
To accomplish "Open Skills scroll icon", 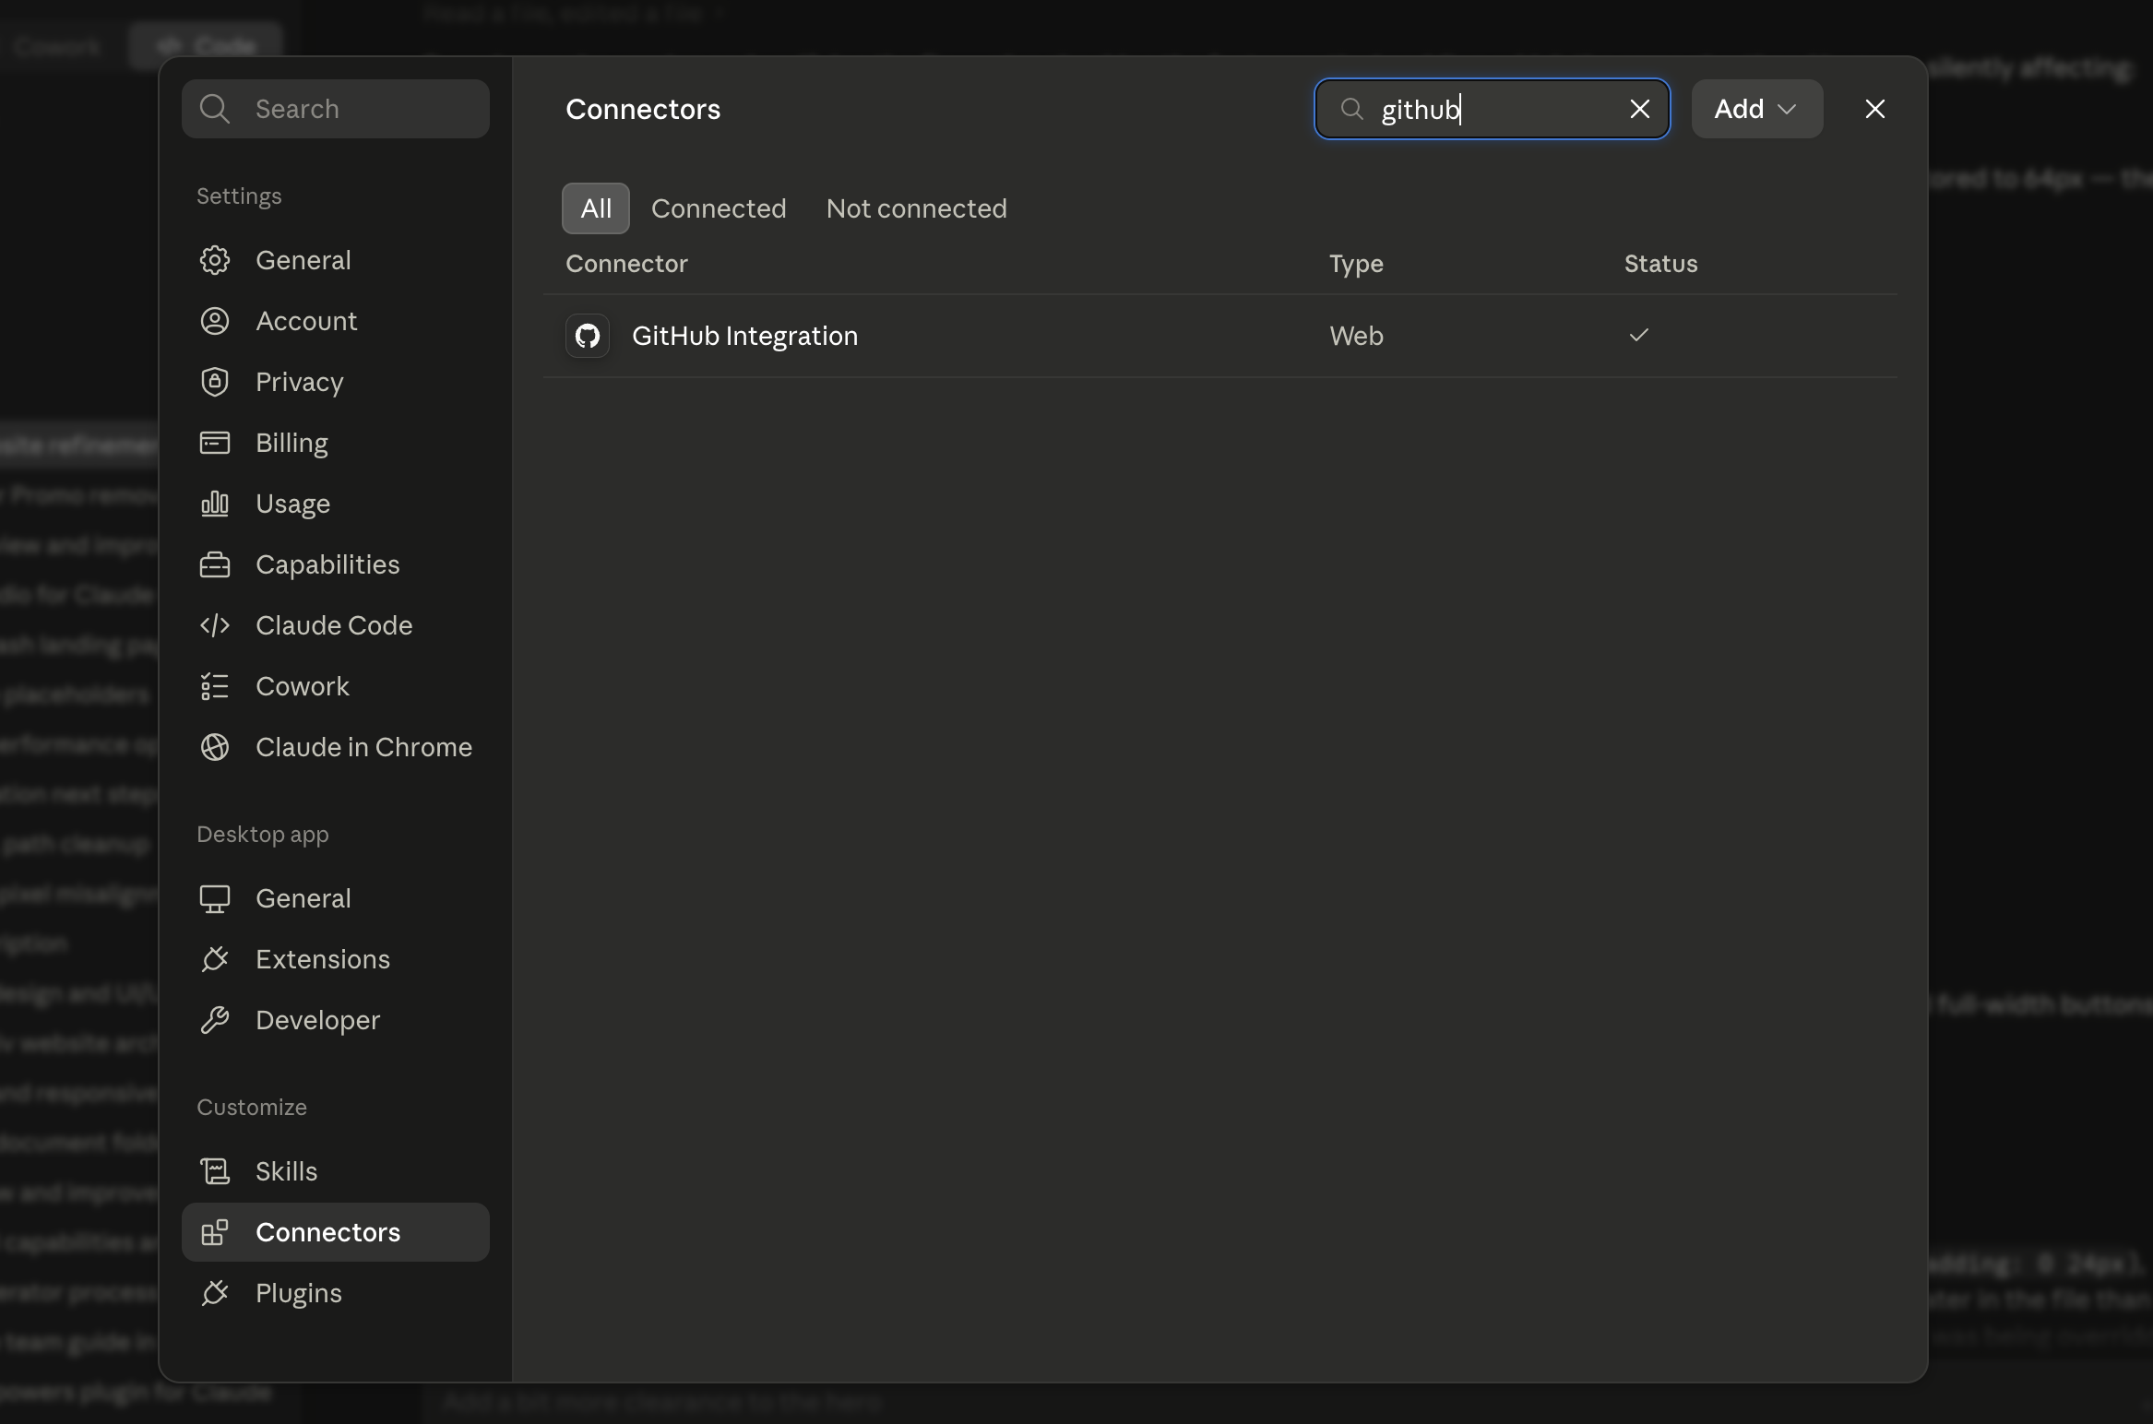I will tap(215, 1171).
